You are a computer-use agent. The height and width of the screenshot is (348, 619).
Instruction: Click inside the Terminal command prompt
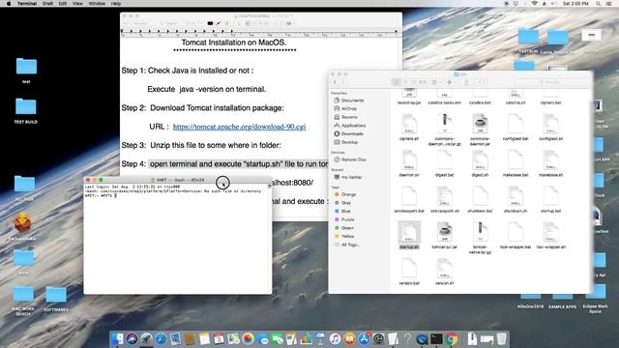pos(116,195)
